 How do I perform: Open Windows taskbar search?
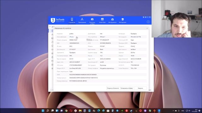coord(48,110)
